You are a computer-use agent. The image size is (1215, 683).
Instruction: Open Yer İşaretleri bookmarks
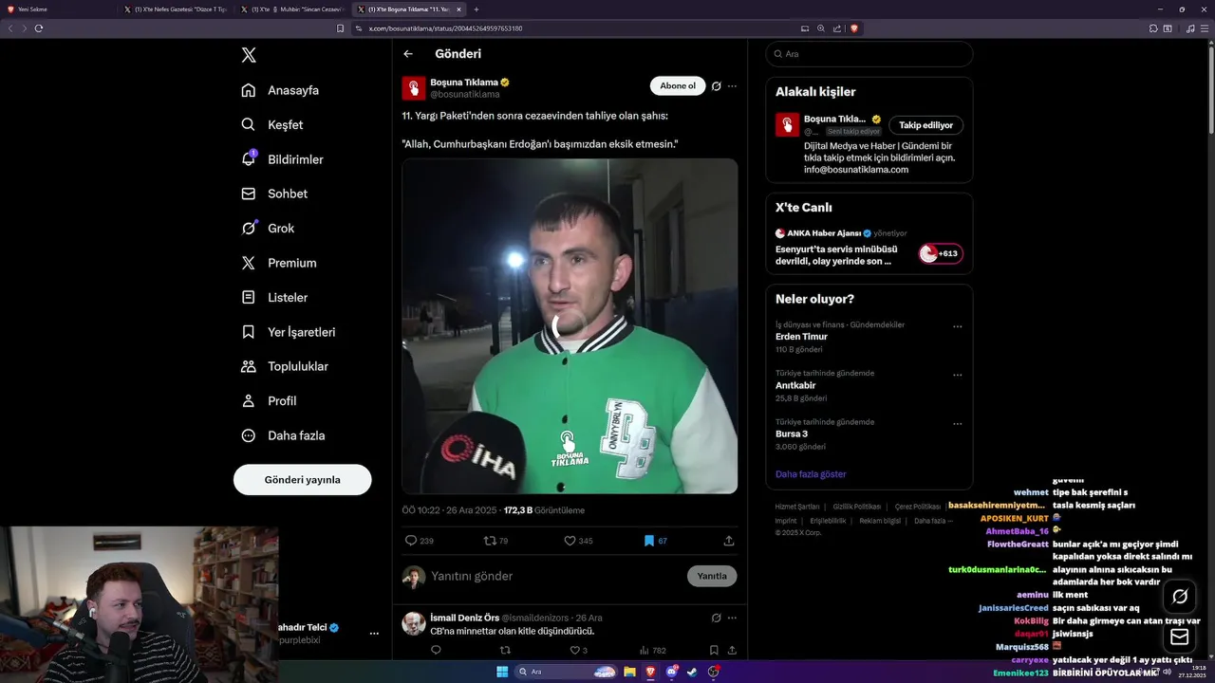289,332
